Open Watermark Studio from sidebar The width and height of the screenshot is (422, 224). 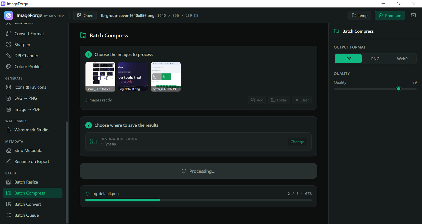pos(32,130)
